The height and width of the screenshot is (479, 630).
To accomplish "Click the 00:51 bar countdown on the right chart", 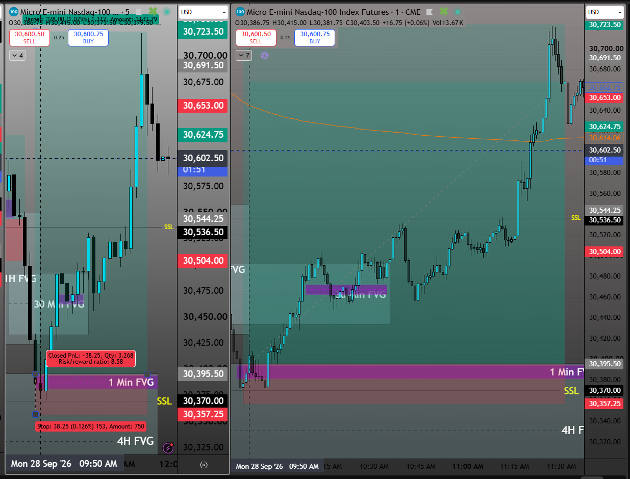I will tap(604, 160).
